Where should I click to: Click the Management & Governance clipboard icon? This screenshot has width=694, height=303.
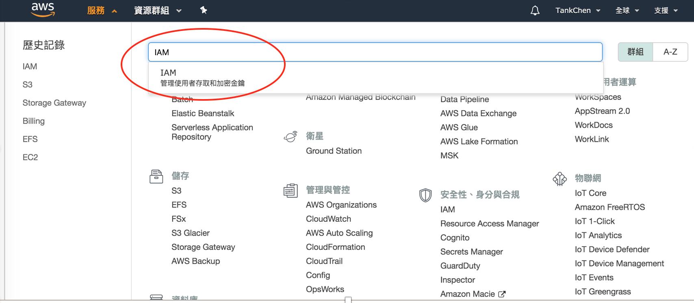tap(291, 190)
